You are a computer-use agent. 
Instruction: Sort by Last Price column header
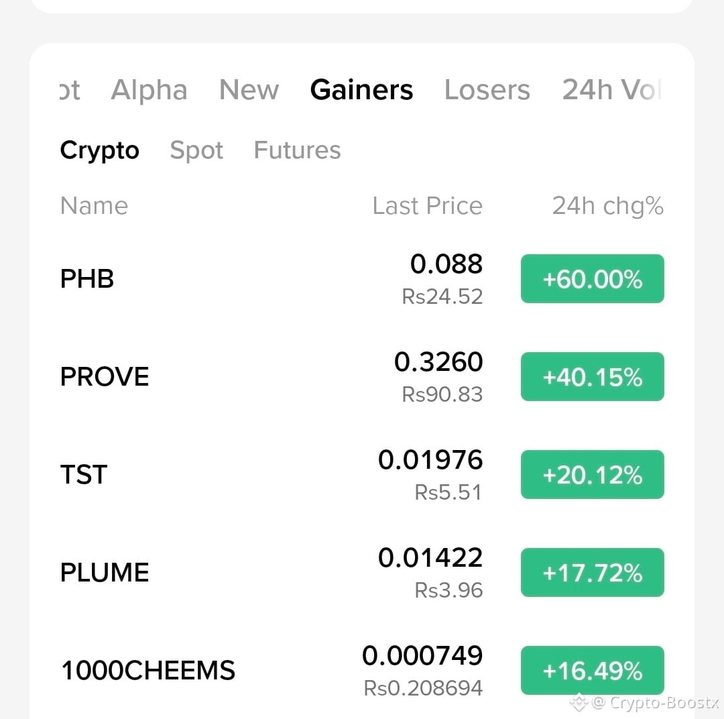(428, 206)
